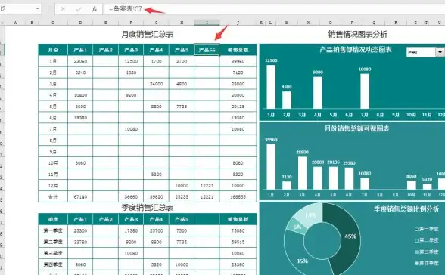Select column O header
Viewport: 445px width, 275px height.
click(x=330, y=23)
